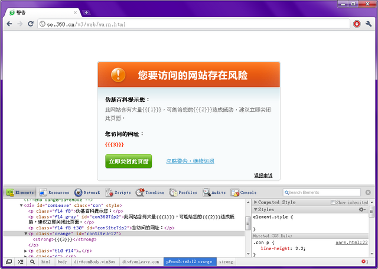Open the Network panel
Screen dimensions: 378x269
point(87,193)
